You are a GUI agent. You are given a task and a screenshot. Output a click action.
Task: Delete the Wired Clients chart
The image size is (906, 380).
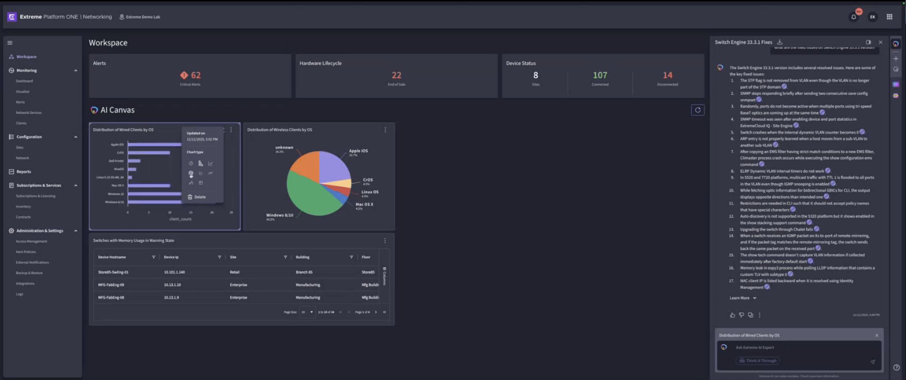[196, 197]
